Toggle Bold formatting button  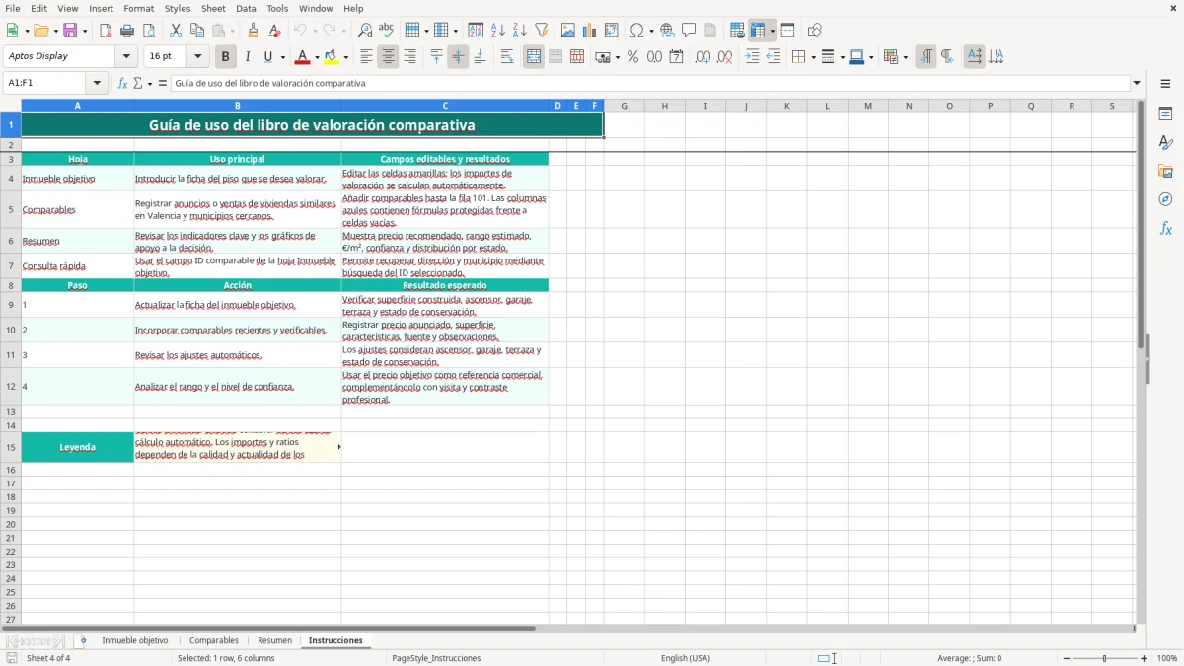[x=225, y=57]
